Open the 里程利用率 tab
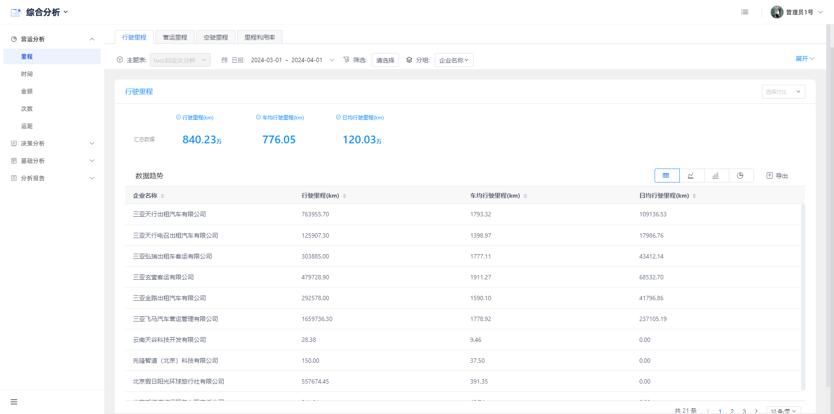Image resolution: width=834 pixels, height=414 pixels. pos(259,37)
